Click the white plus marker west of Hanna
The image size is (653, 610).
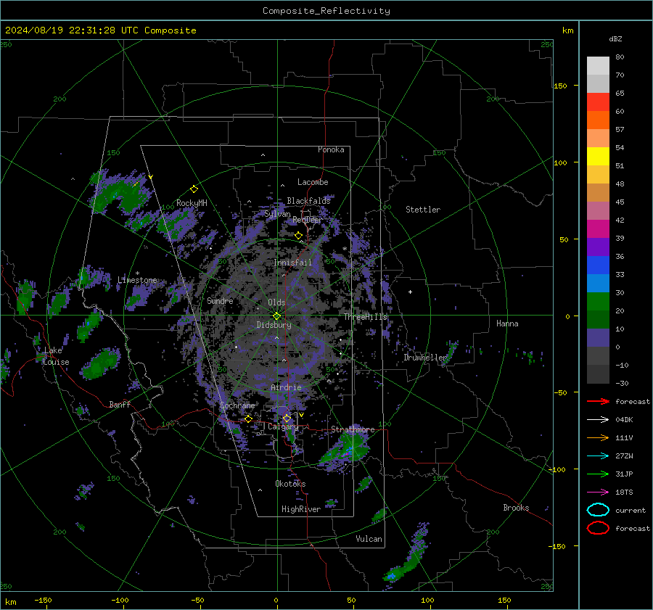tap(410, 292)
